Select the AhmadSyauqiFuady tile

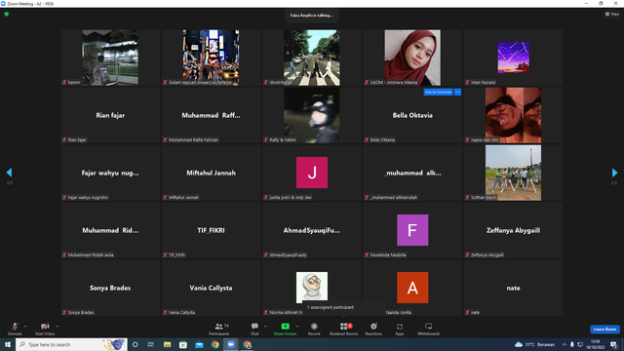[312, 230]
